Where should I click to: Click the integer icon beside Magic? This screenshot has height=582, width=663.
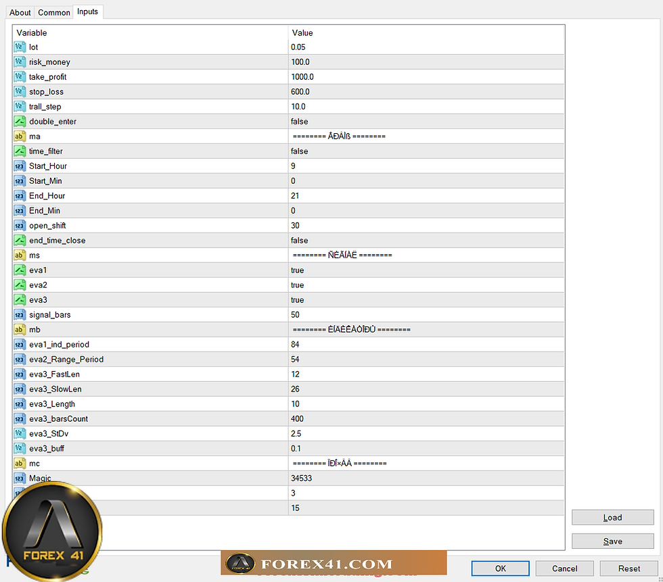coord(20,478)
